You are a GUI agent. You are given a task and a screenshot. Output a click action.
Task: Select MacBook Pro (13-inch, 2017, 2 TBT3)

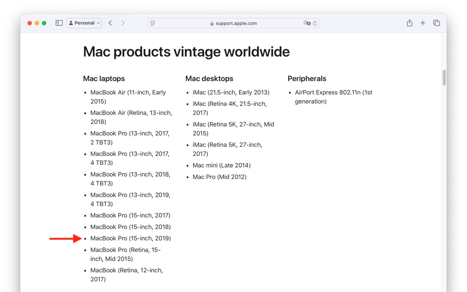130,138
